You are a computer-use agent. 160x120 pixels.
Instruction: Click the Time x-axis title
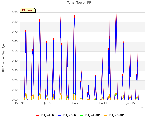pos(141,107)
